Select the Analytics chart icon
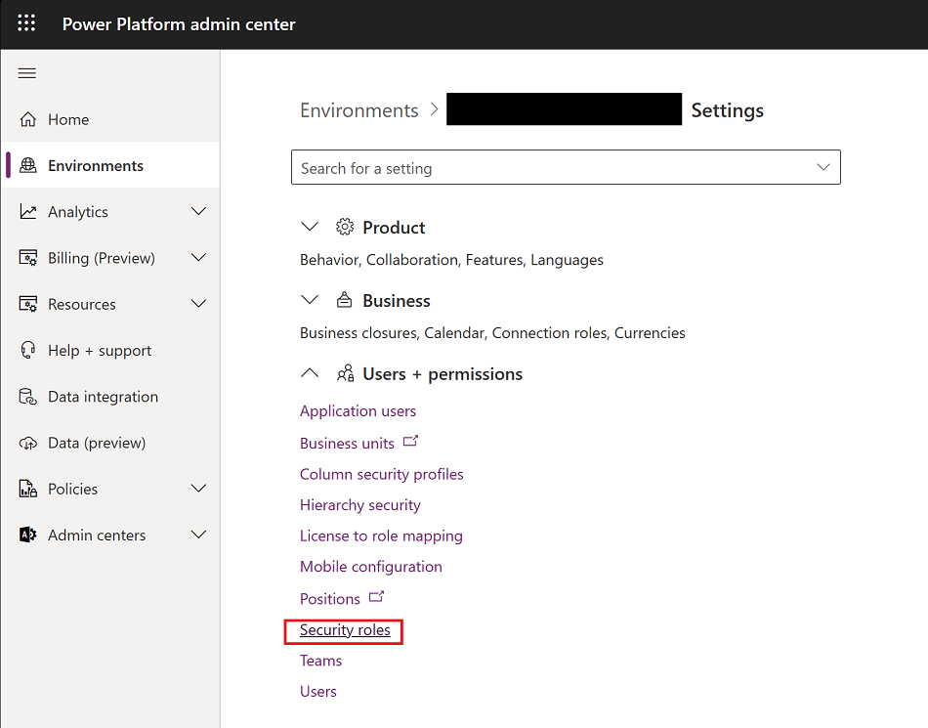Image resolution: width=928 pixels, height=728 pixels. tap(27, 211)
